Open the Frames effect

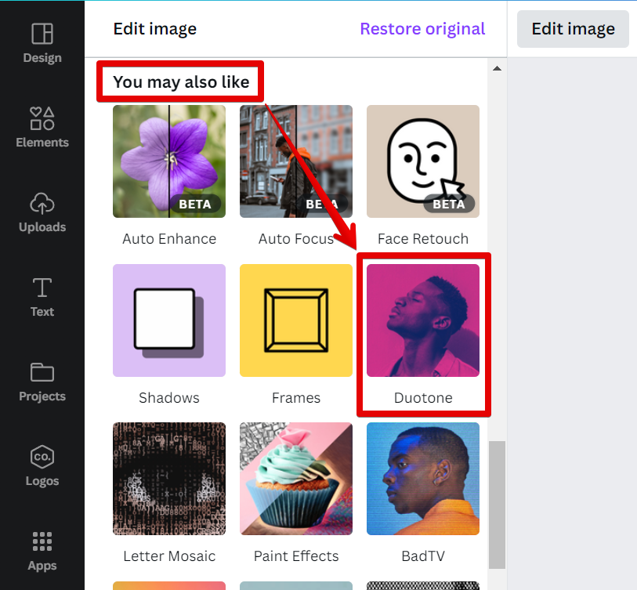pyautogui.click(x=296, y=320)
